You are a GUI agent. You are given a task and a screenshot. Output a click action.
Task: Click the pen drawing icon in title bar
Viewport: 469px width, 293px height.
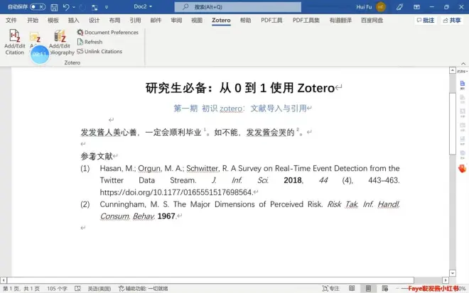coord(399,7)
